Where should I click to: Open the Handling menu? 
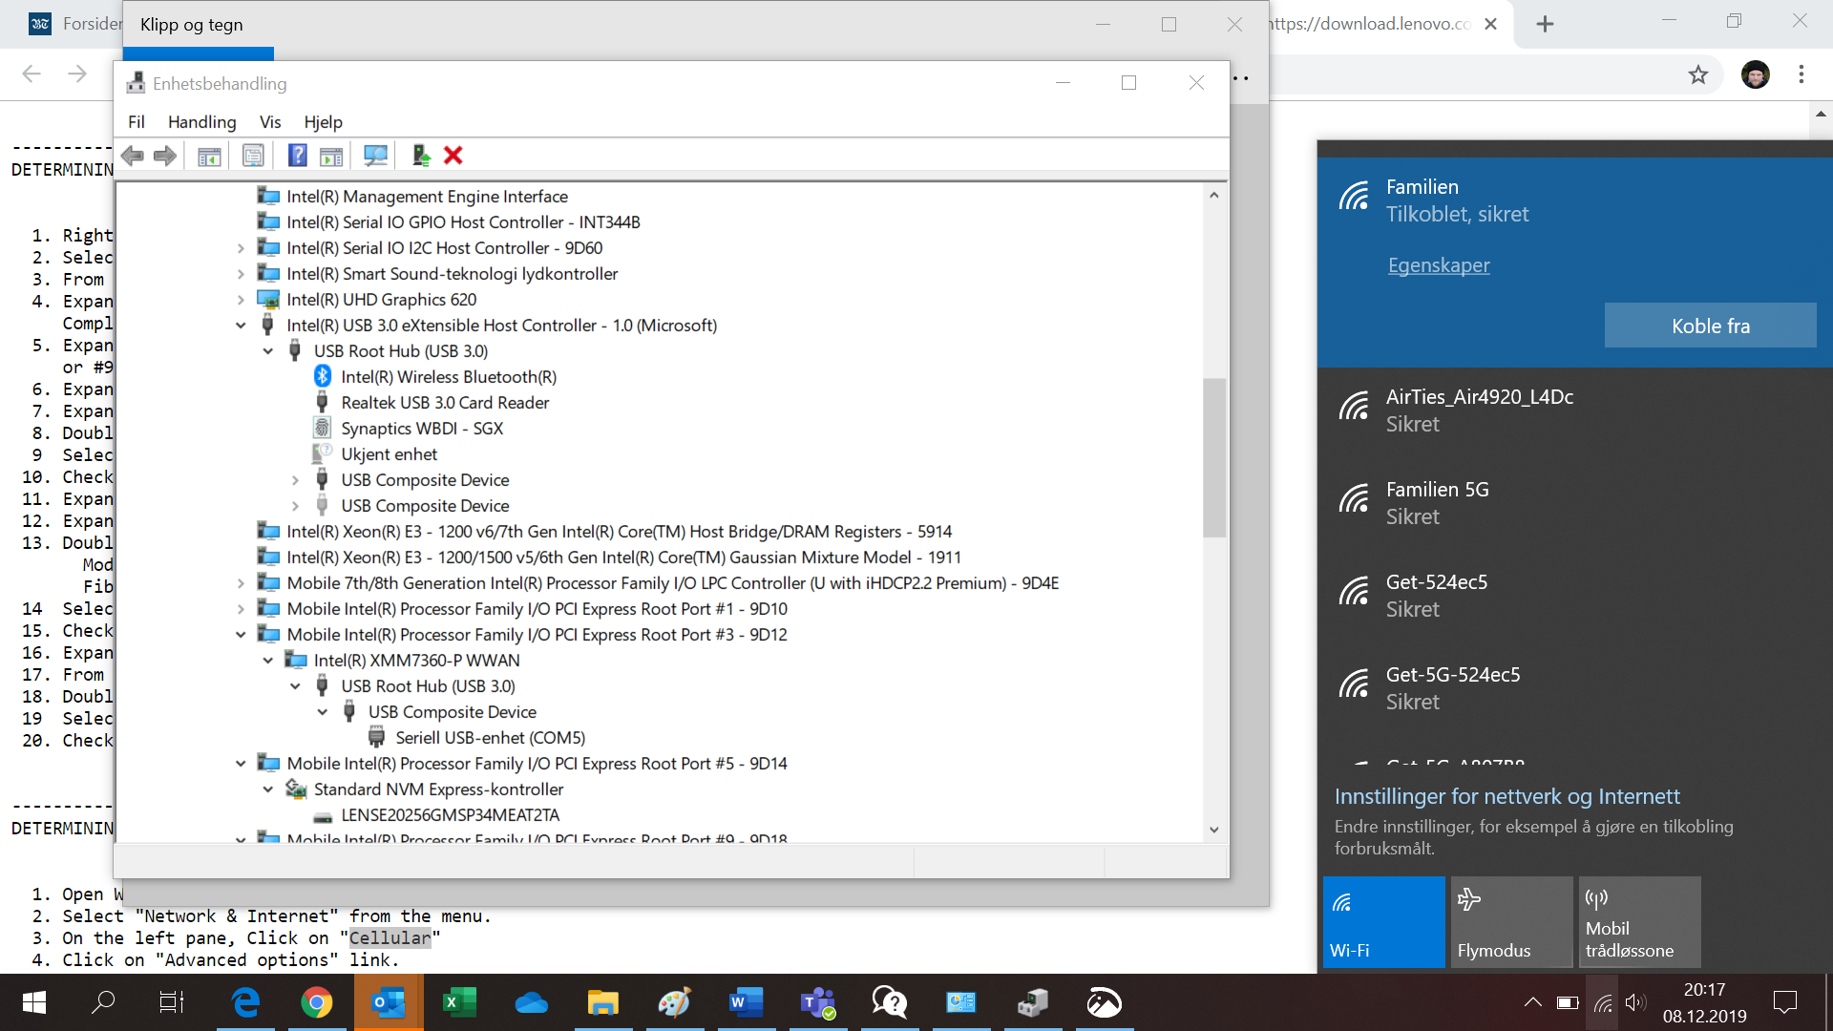pyautogui.click(x=201, y=122)
